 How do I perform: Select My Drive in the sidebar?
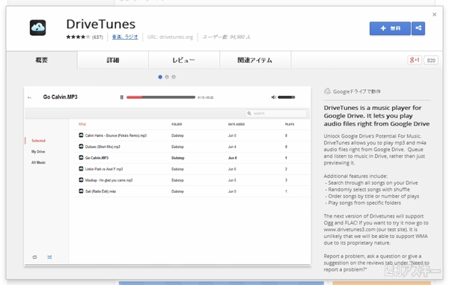(38, 152)
